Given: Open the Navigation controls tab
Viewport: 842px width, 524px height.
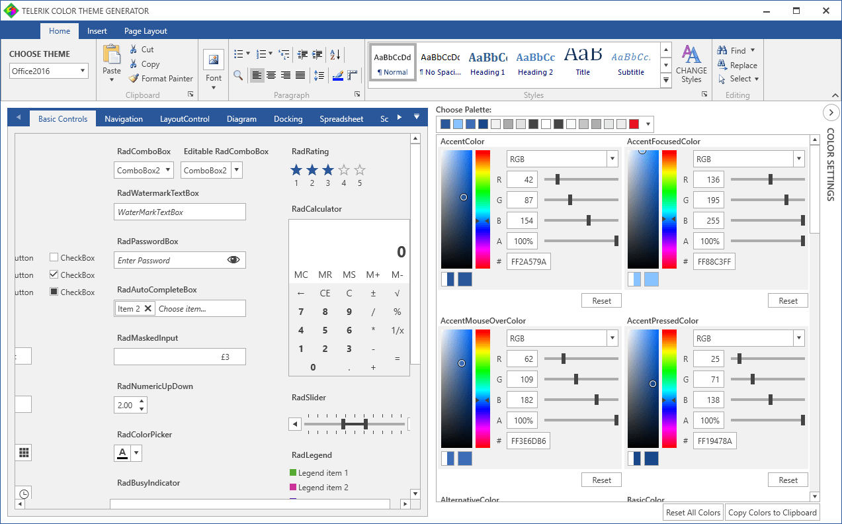Looking at the screenshot, I should click(124, 119).
